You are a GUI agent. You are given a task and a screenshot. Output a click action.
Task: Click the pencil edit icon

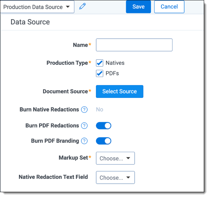pyautogui.click(x=82, y=6)
